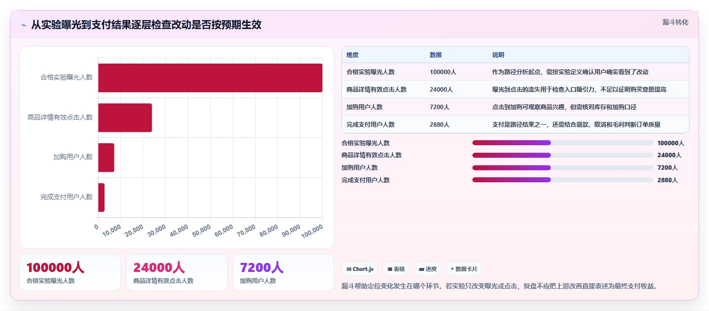Click the 漏斗转化 tag in the header

click(675, 22)
